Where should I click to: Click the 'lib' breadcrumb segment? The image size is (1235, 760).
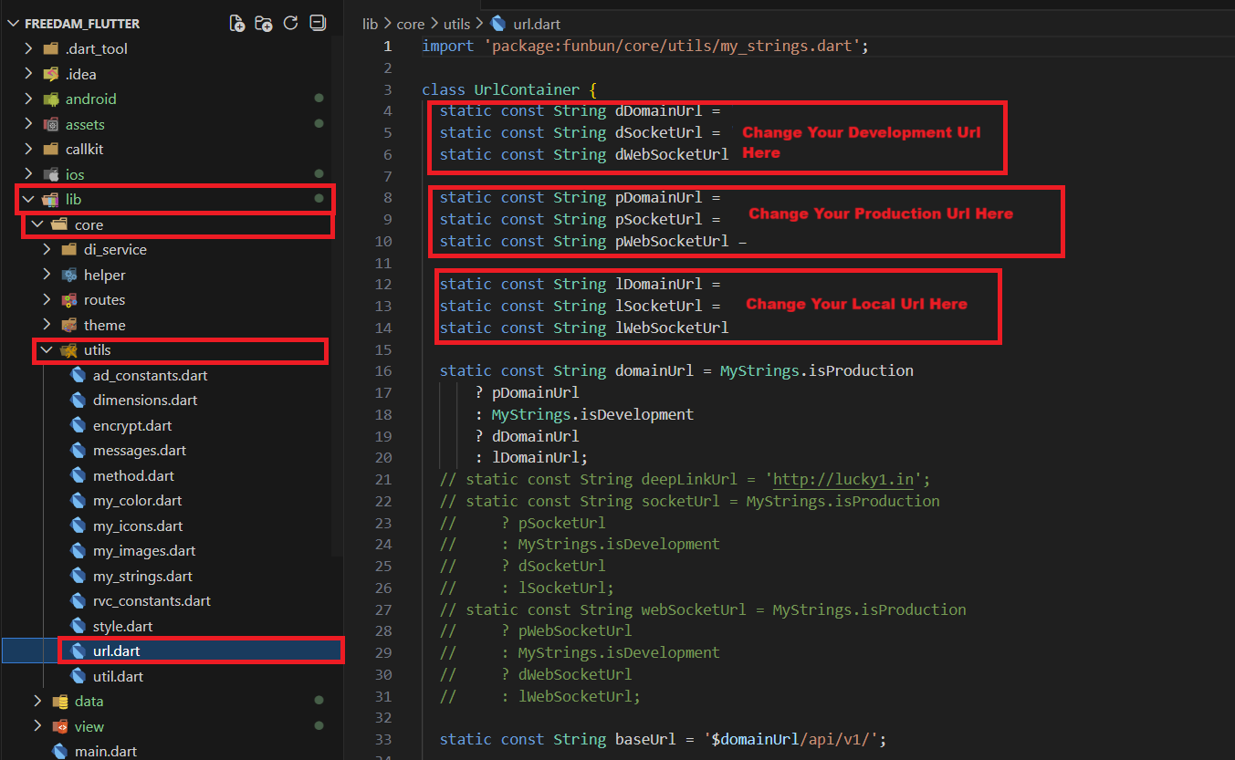coord(370,24)
